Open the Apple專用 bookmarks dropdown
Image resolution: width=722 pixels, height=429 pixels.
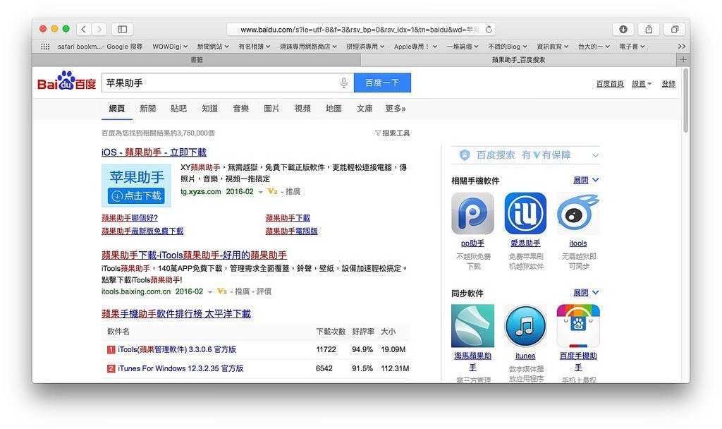tap(415, 46)
